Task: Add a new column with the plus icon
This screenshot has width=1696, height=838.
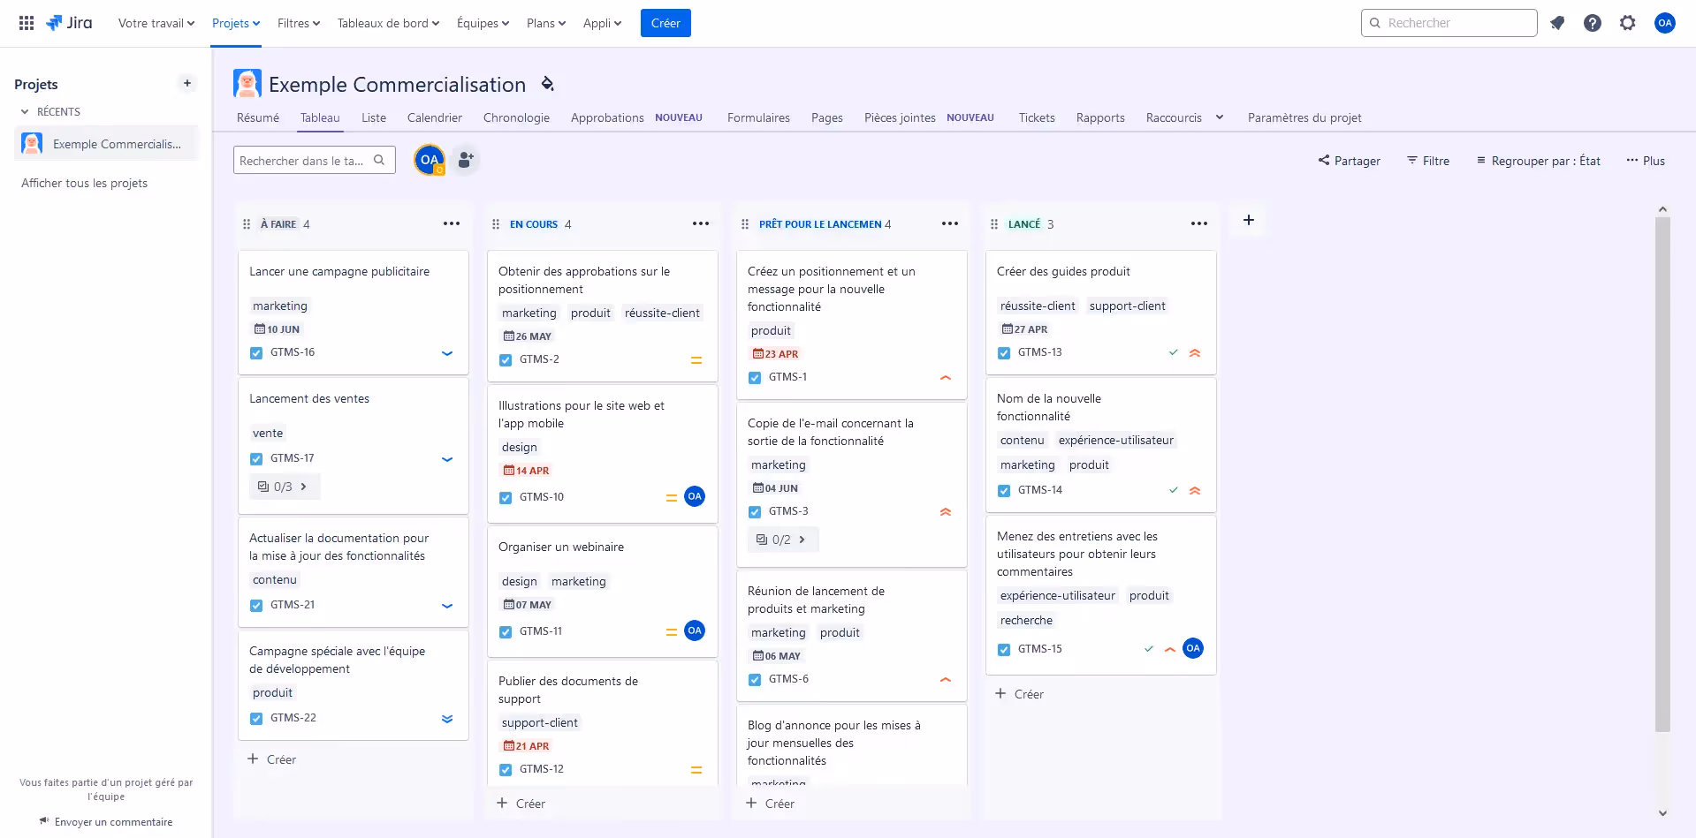Action: [x=1248, y=220]
